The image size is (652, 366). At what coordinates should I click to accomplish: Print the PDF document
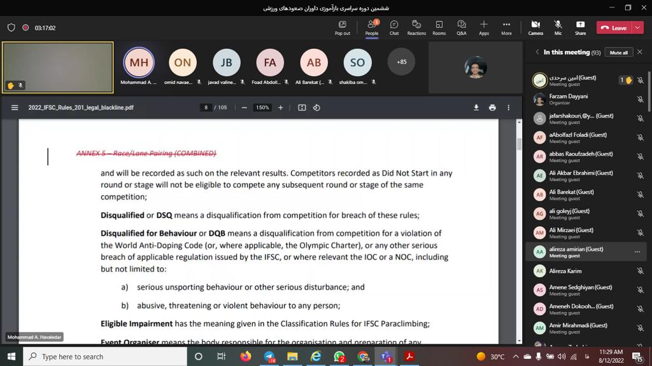(x=492, y=107)
